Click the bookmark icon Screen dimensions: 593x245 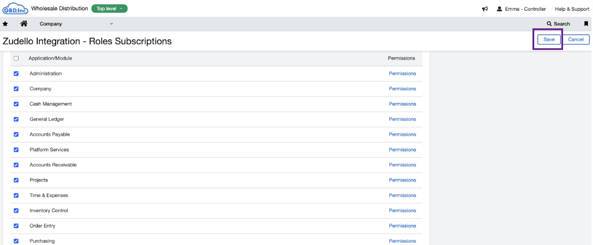(586, 24)
